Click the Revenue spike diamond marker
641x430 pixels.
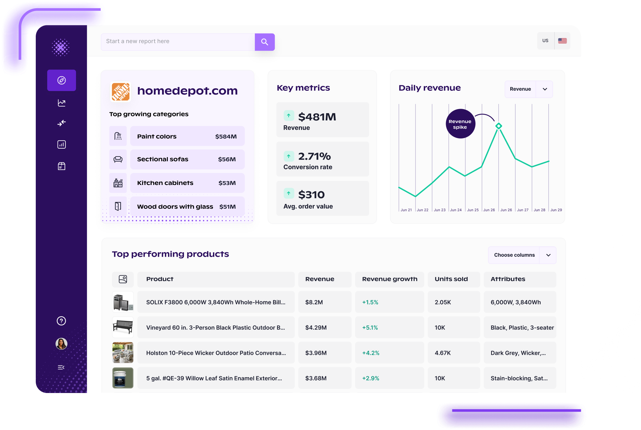[499, 126]
